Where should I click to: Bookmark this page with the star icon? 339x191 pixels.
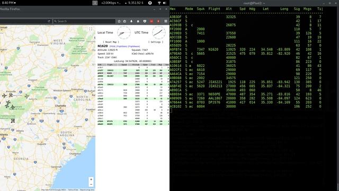119,21
